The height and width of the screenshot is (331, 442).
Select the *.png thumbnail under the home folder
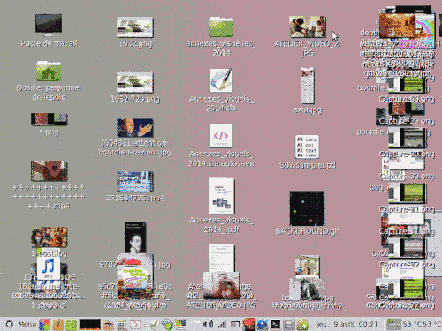(x=50, y=119)
